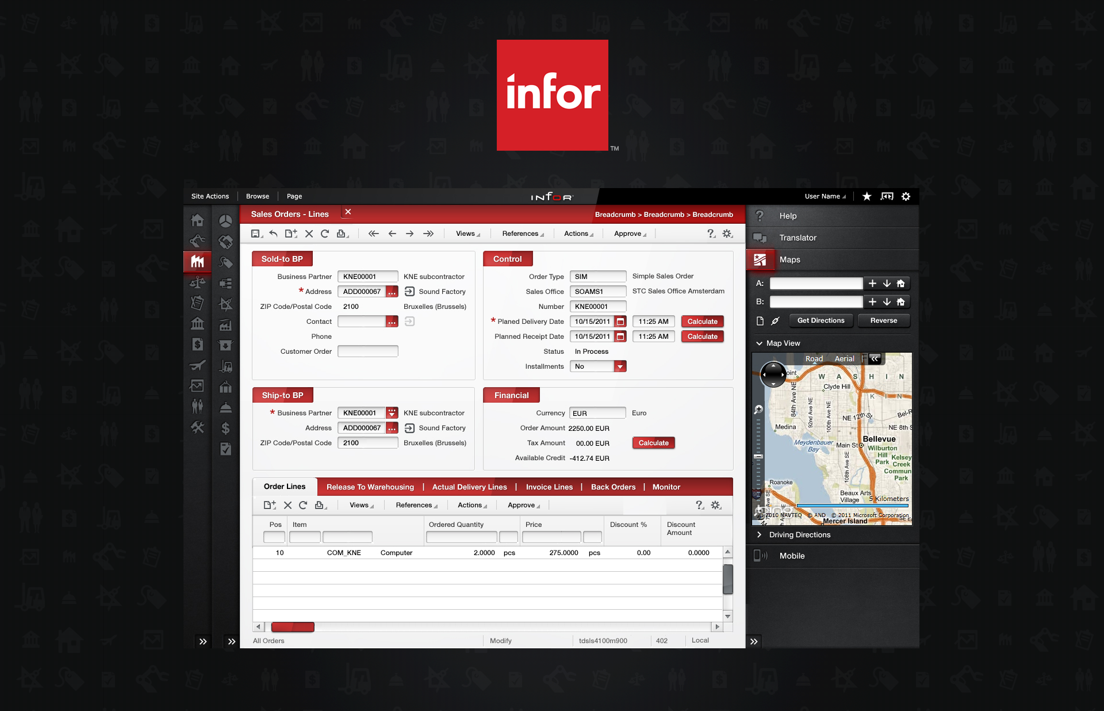The height and width of the screenshot is (711, 1104).
Task: Switch to Back Orders tab
Action: [x=613, y=487]
